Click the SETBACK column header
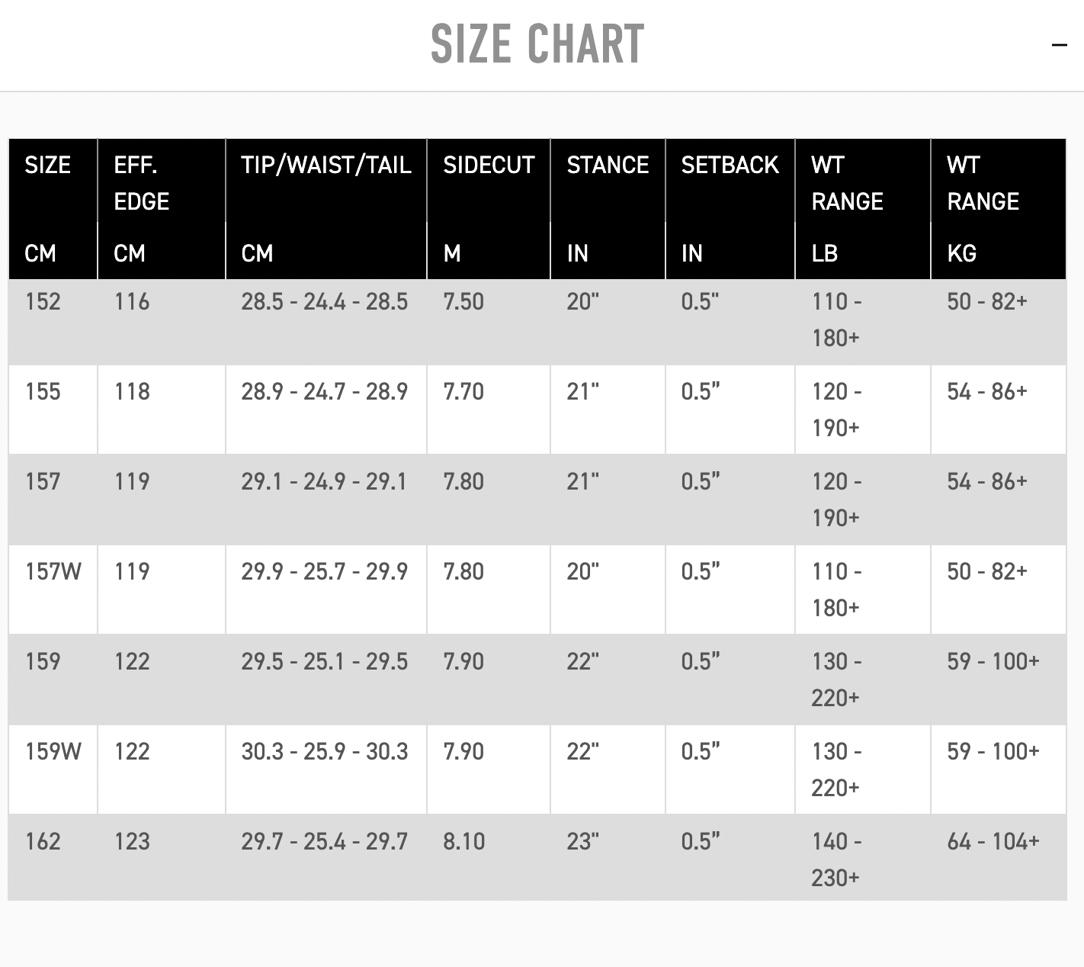Viewport: 1084px width, 967px height. [x=730, y=165]
